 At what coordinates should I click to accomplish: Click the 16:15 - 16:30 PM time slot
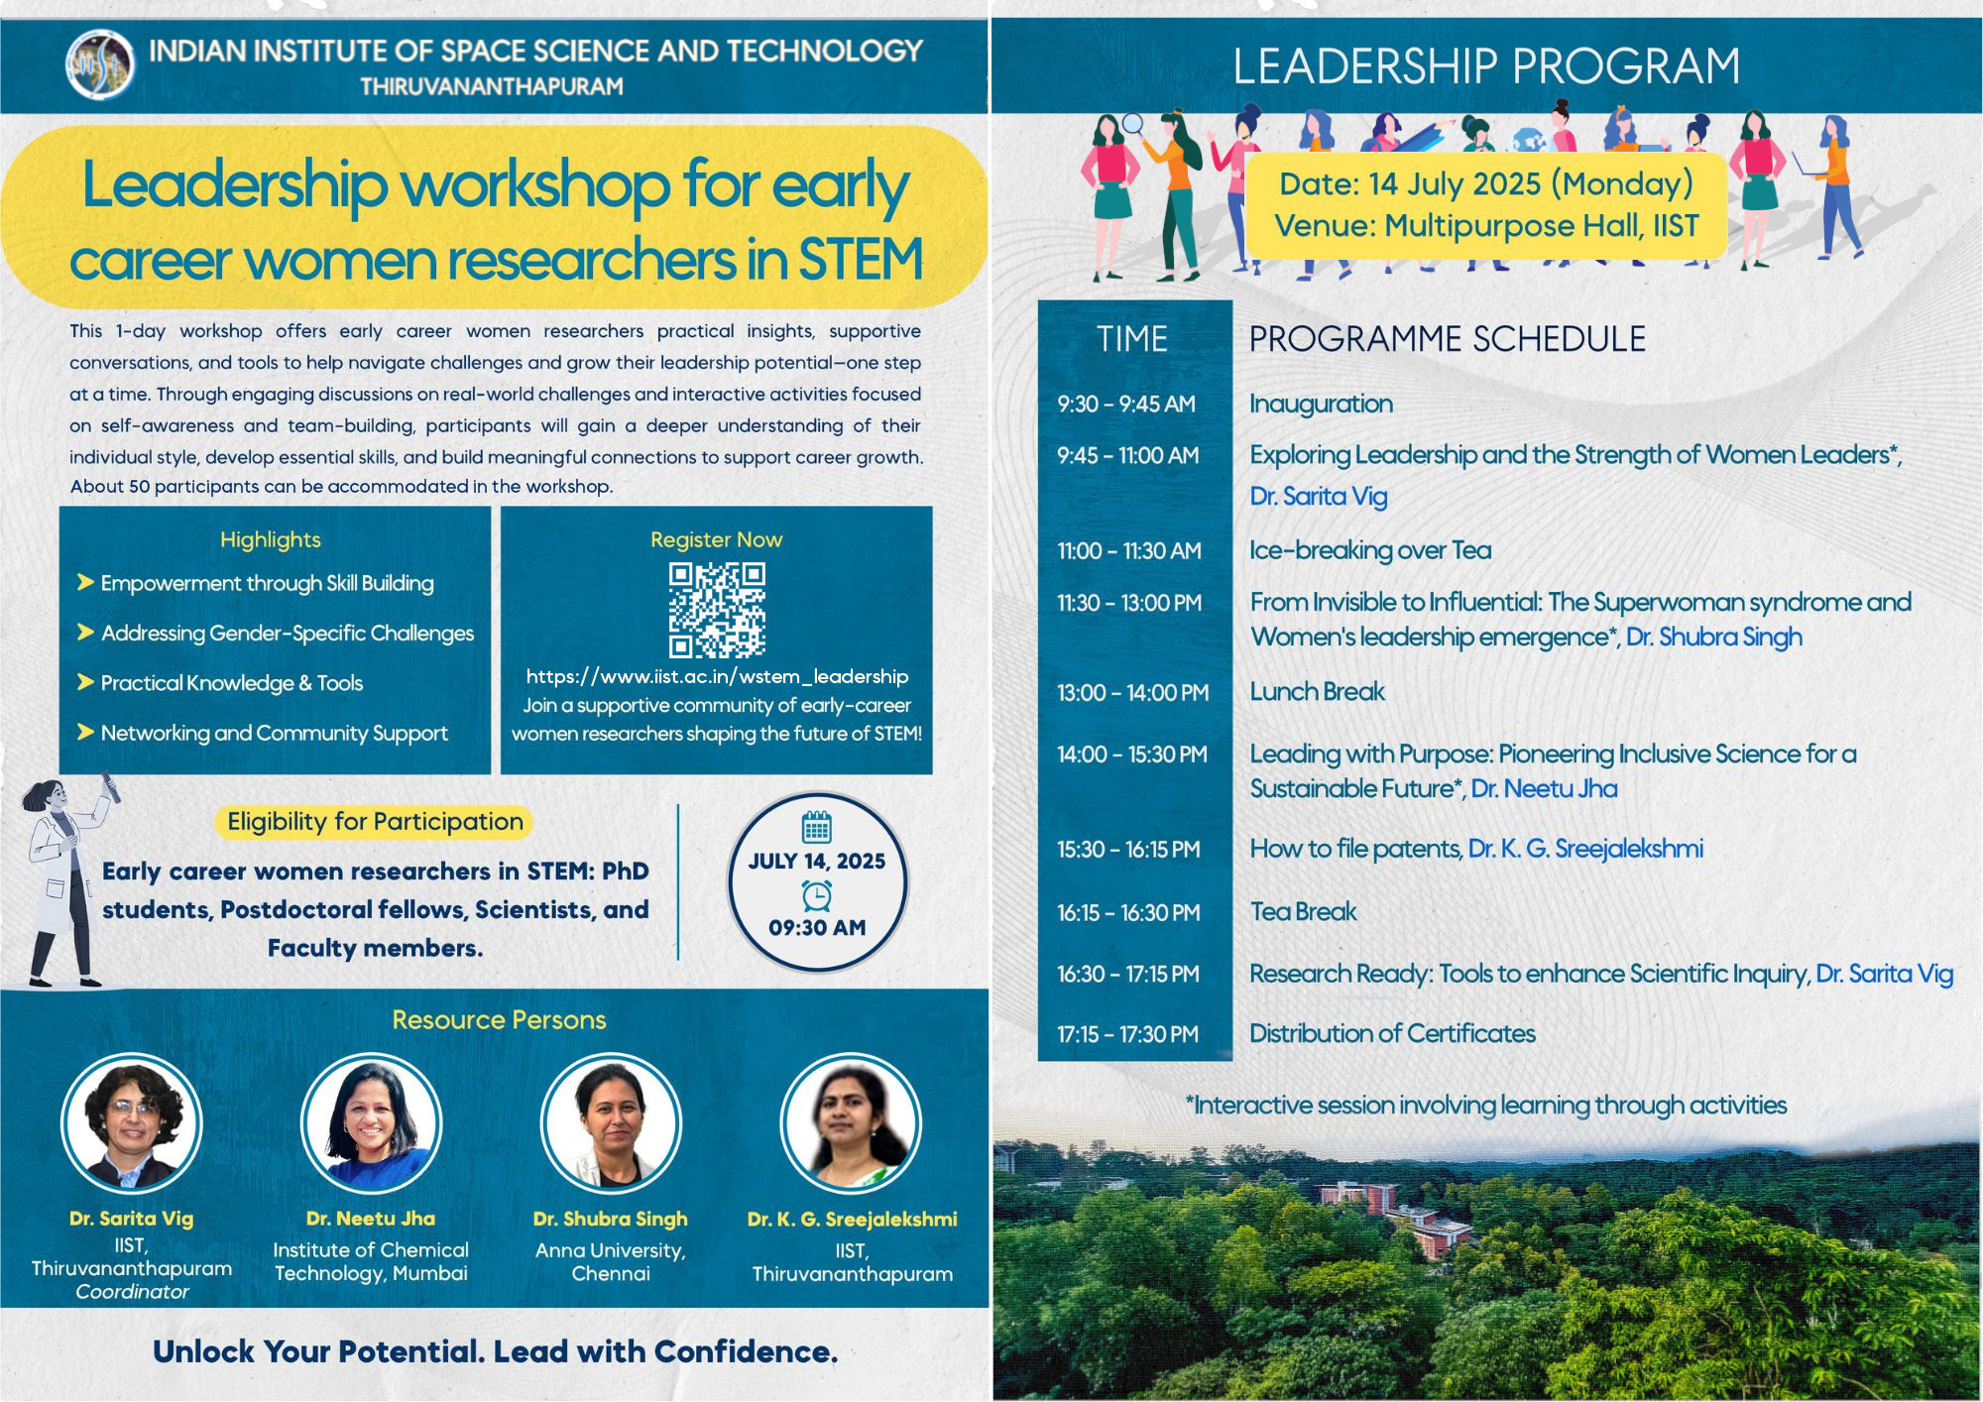(1128, 912)
